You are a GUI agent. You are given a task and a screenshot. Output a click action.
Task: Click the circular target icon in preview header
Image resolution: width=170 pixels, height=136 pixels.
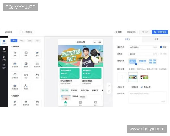pos(99,42)
